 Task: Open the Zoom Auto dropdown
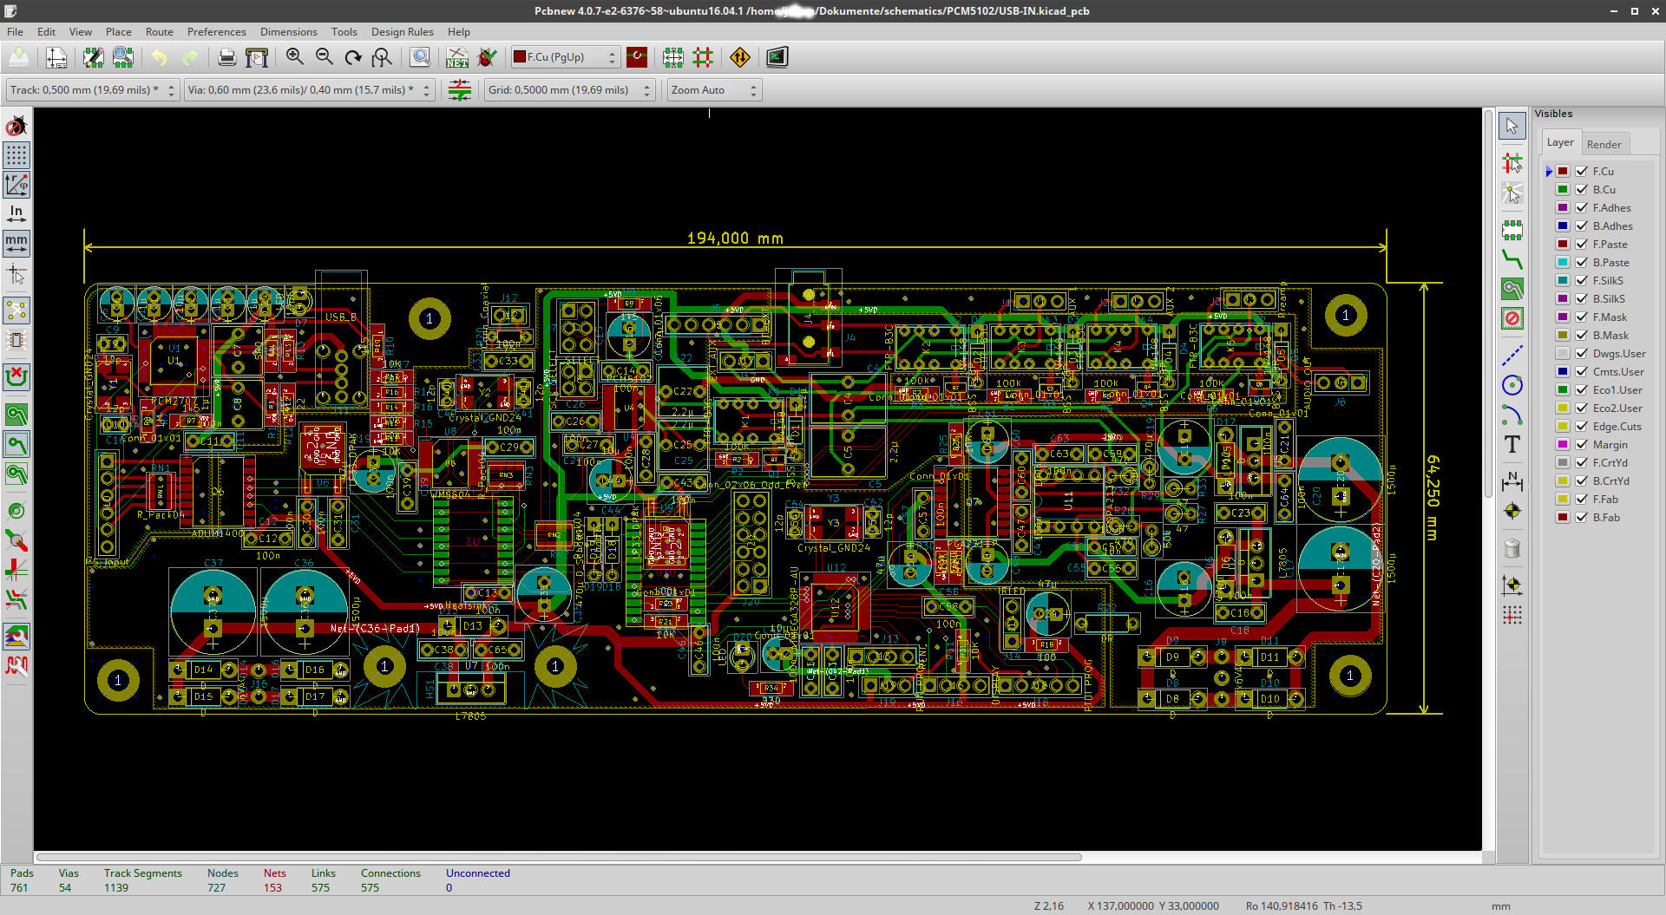(715, 90)
